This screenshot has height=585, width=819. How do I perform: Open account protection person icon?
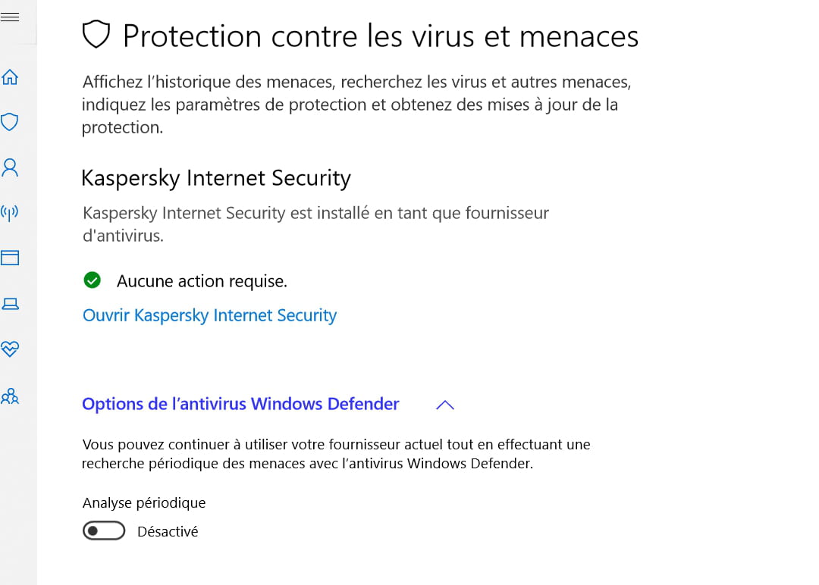click(x=10, y=167)
